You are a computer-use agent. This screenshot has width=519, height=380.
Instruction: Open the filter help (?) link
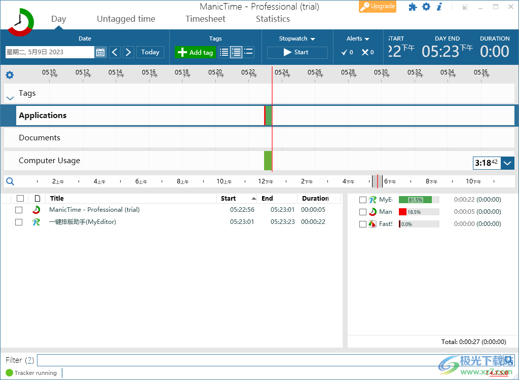pos(30,360)
